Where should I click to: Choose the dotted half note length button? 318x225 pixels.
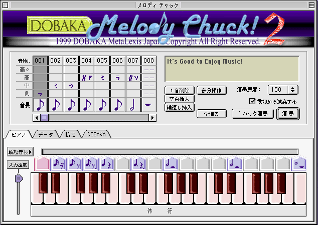[x=234, y=164]
